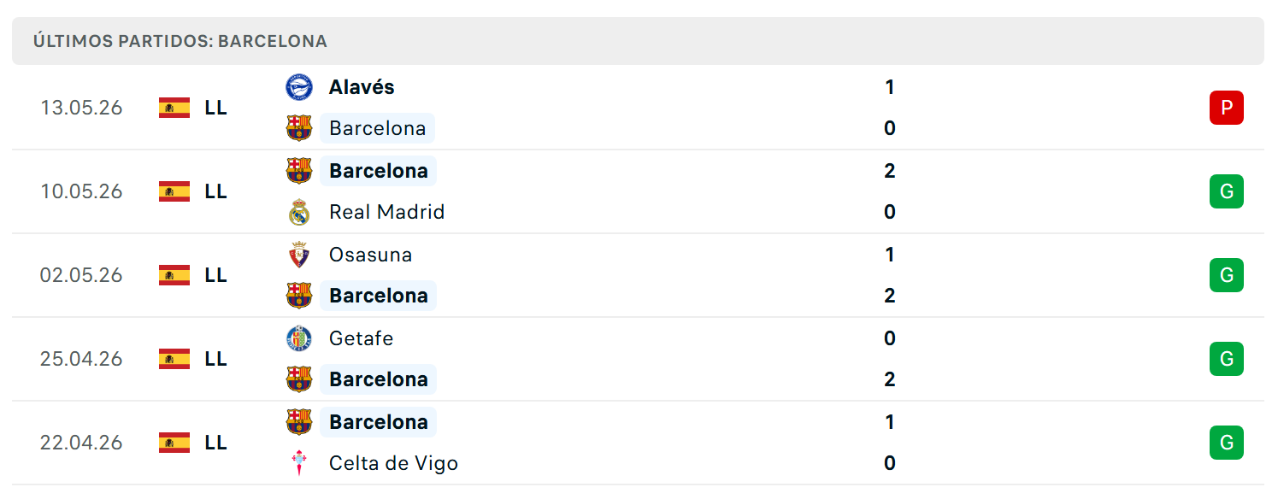Click the Últimos Partidos: Barcelona header
This screenshot has width=1278, height=499.
point(180,41)
